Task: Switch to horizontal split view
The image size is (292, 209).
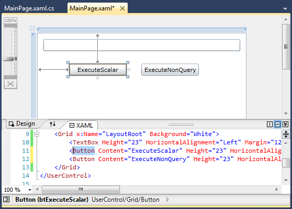Action: click(277, 124)
